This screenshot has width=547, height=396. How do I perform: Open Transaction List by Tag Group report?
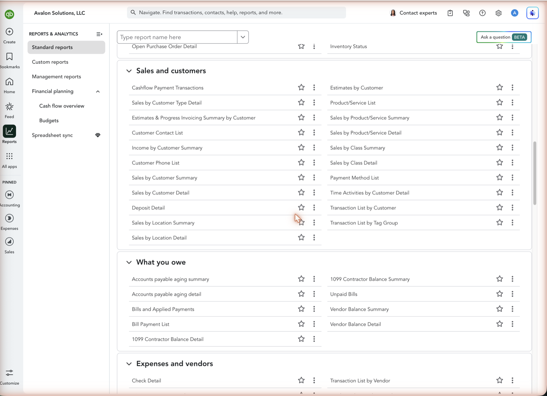coord(364,222)
